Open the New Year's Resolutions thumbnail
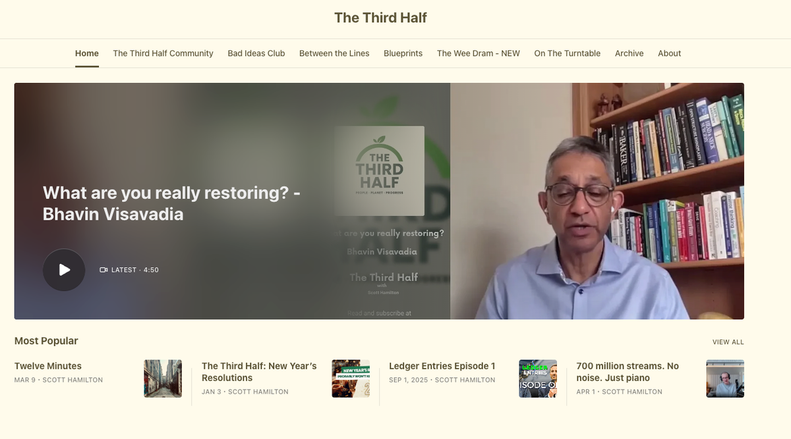The height and width of the screenshot is (439, 791). tap(351, 378)
